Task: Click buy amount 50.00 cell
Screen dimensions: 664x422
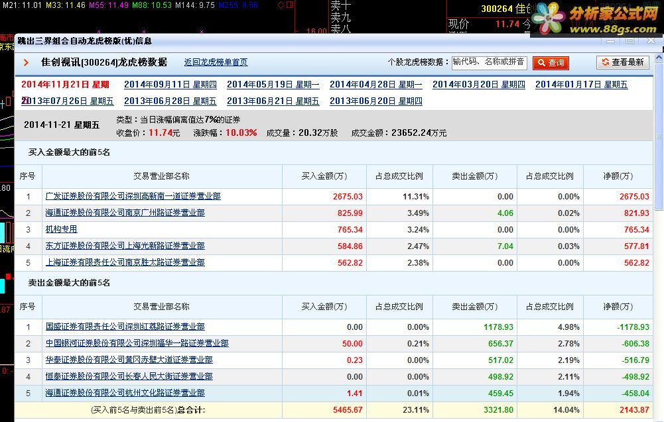Action: (x=352, y=343)
